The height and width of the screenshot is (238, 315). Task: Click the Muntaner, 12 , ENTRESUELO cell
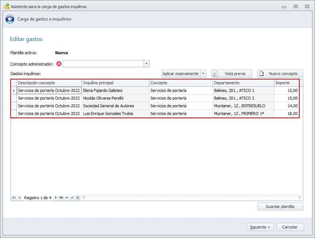click(x=243, y=106)
